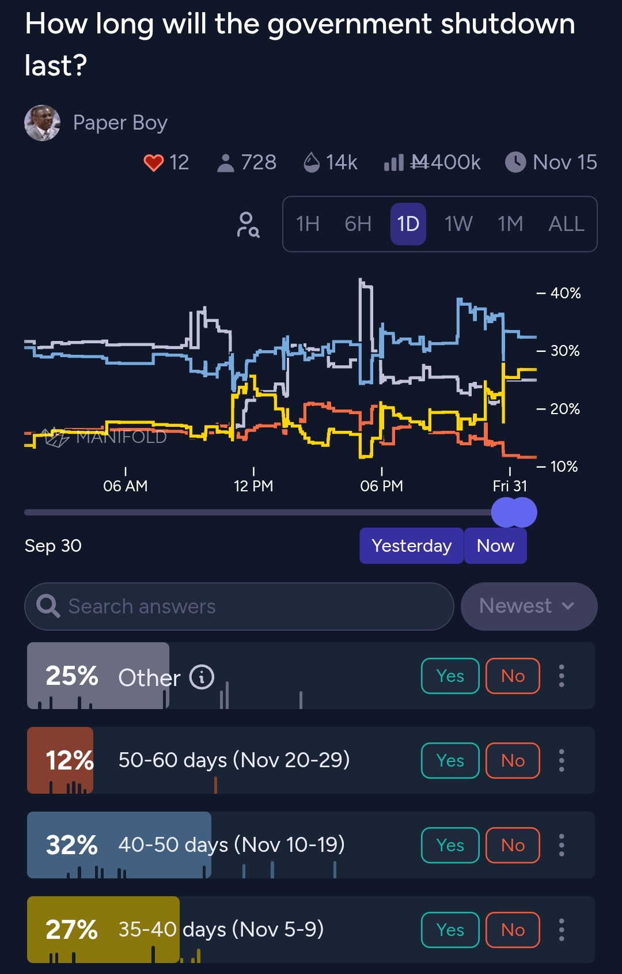Select the ALL time range tab
The width and height of the screenshot is (622, 974).
pyautogui.click(x=566, y=224)
